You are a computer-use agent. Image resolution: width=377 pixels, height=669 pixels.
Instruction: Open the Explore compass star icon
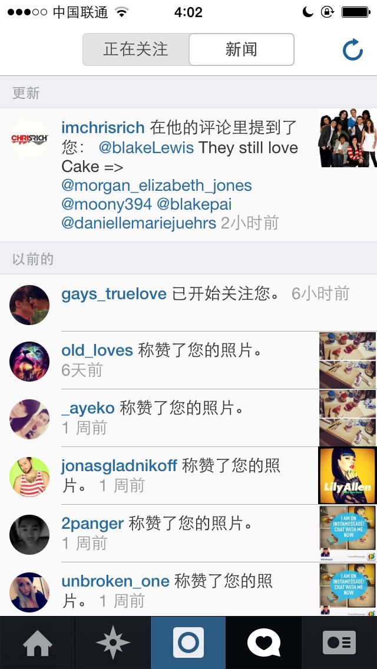click(x=113, y=642)
